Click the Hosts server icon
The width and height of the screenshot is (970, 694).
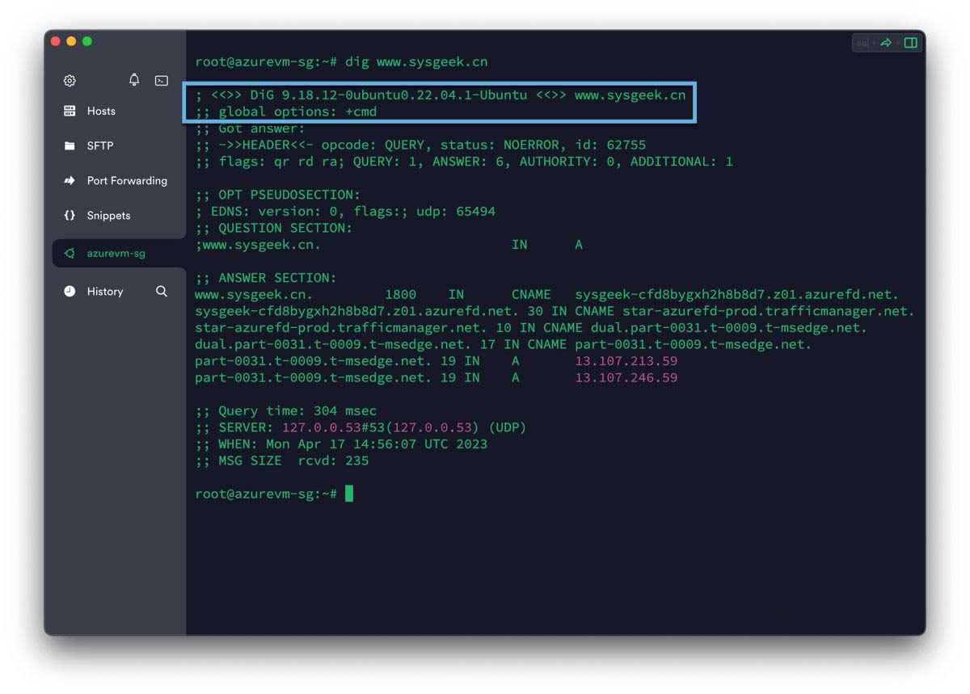70,111
